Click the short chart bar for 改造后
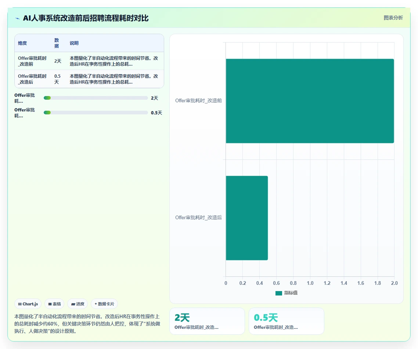The height and width of the screenshot is (349, 418). coord(247,218)
